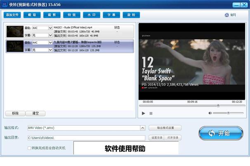Select thumbnail of MAGIC! Rude video
250x166 pixels.
click(x=15, y=32)
